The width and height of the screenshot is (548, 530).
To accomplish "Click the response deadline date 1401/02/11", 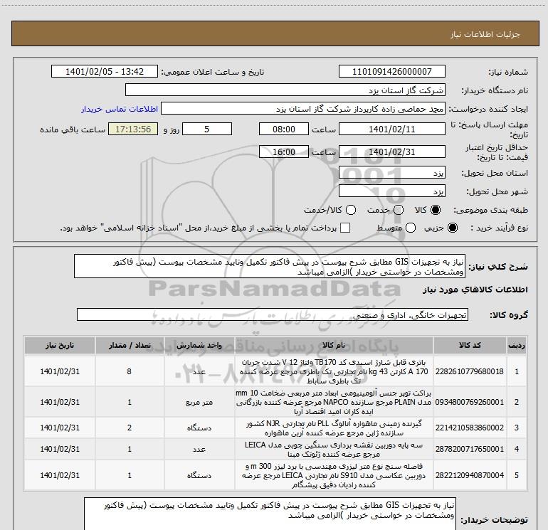I will click(x=391, y=129).
